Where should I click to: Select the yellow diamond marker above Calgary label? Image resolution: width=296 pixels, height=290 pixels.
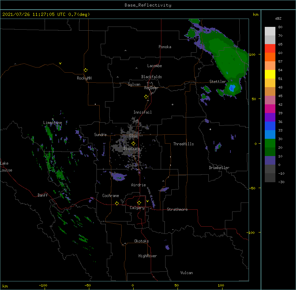tap(139, 203)
